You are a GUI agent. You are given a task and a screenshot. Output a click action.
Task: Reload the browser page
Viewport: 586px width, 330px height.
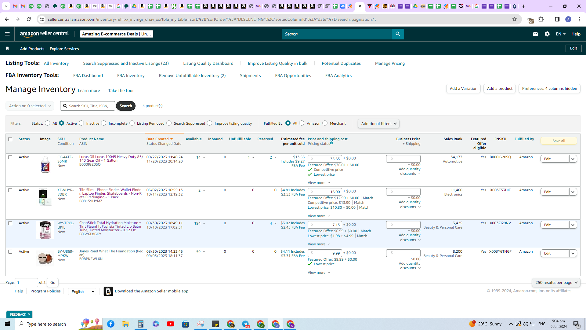[x=29, y=19]
